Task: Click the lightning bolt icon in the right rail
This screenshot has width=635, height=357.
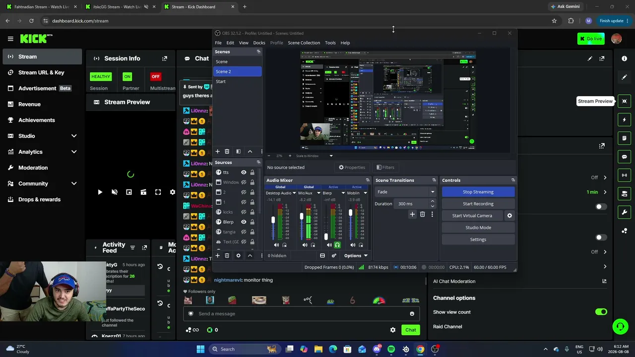Action: [625, 119]
